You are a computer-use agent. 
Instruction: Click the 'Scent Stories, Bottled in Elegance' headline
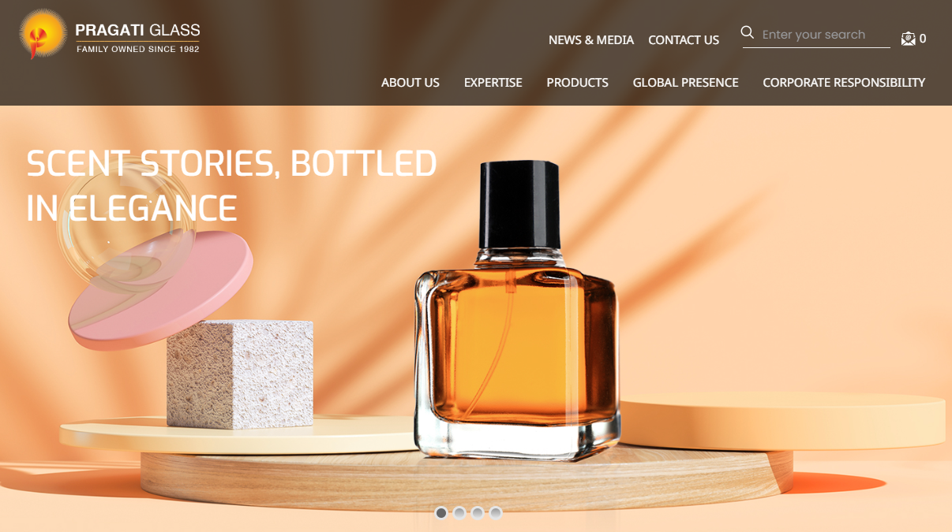pyautogui.click(x=231, y=185)
